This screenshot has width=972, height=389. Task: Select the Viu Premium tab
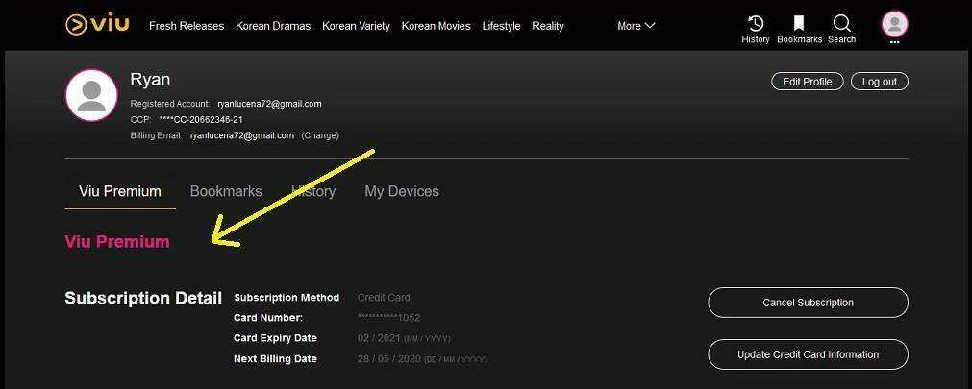click(x=120, y=191)
